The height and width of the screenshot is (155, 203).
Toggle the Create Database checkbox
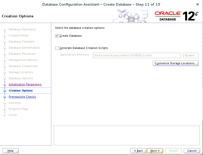[x=57, y=36]
